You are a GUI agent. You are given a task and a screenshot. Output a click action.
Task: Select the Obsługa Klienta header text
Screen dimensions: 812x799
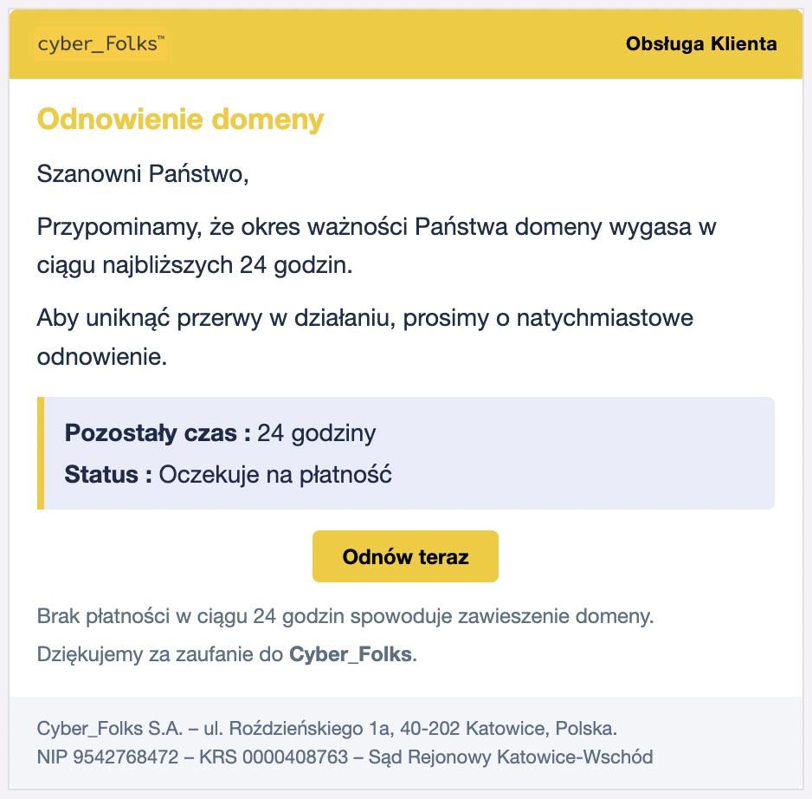[701, 44]
